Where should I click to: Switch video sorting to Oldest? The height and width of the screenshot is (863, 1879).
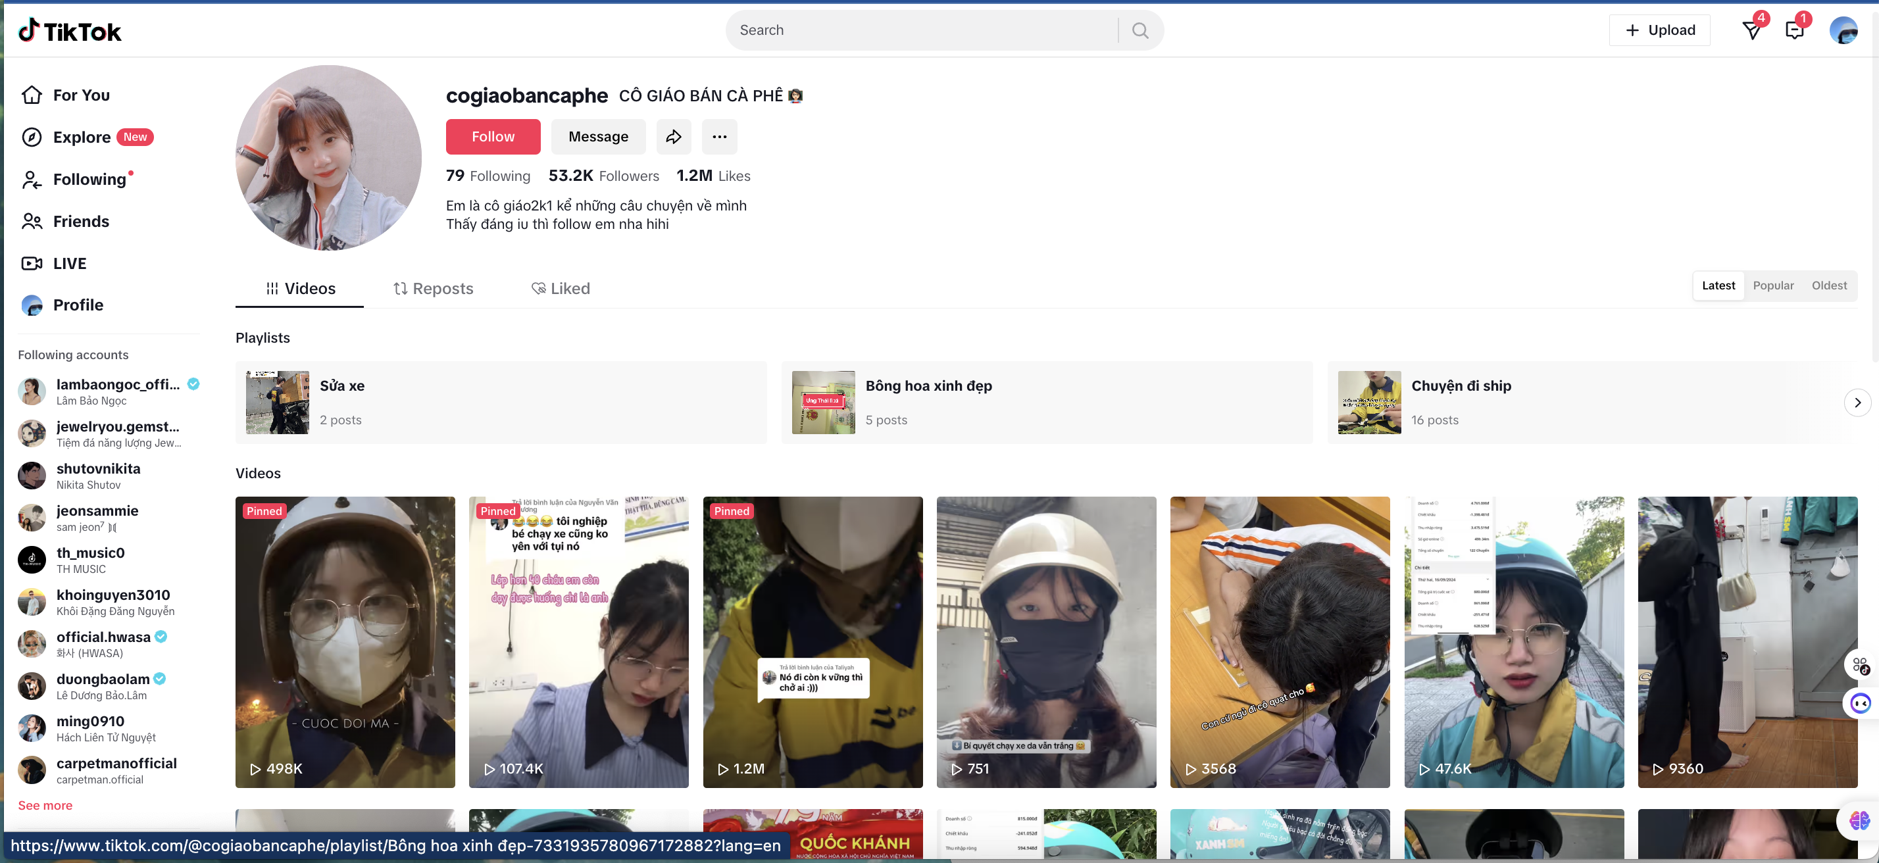pos(1829,285)
